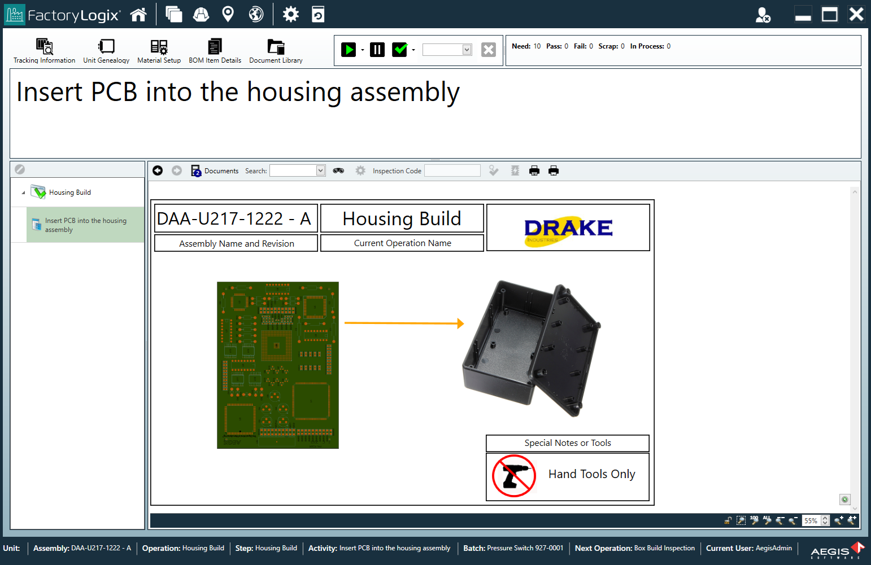Collapse the Housing Build tree node

(x=23, y=192)
